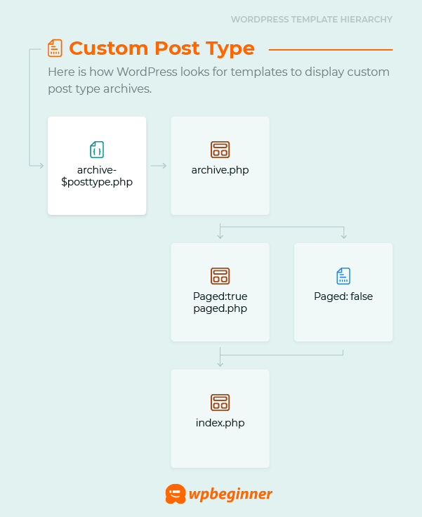Viewport: 422px width, 517px height.
Task: Select the Paged: false label text
Action: [343, 296]
